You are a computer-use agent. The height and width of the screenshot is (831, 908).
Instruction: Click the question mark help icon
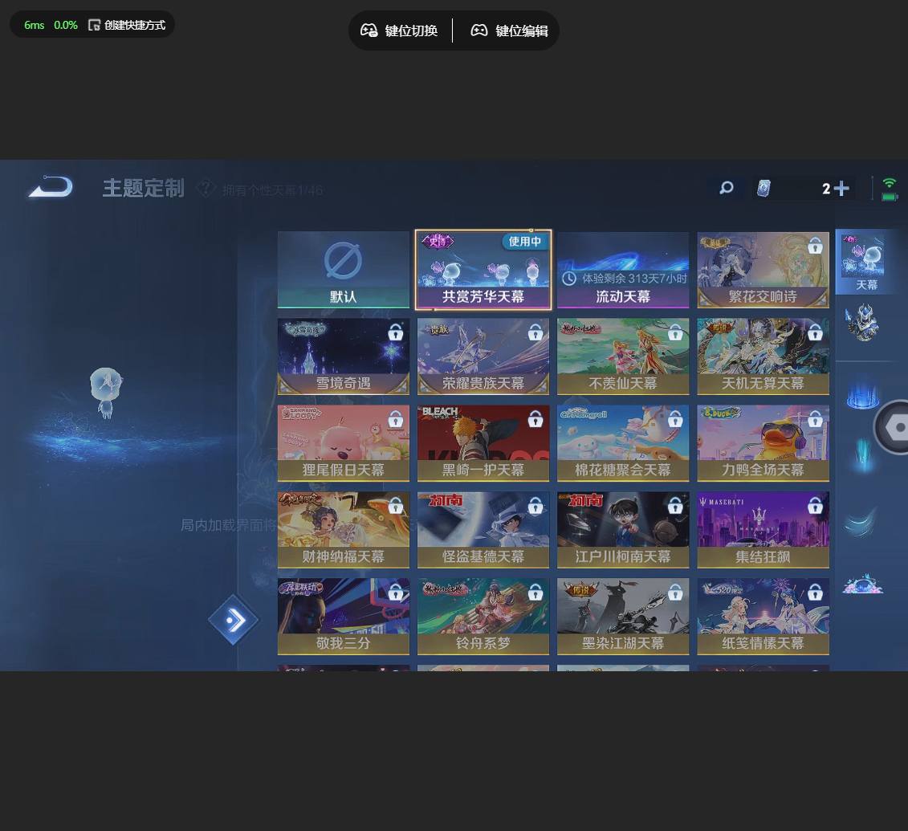tap(206, 188)
